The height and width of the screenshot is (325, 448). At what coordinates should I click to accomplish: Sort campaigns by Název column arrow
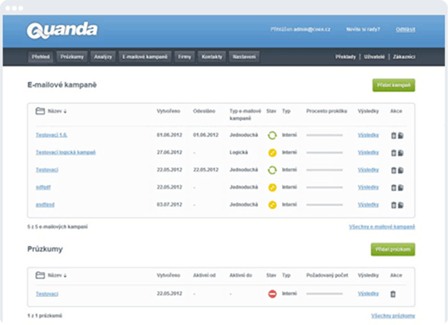[65, 112]
